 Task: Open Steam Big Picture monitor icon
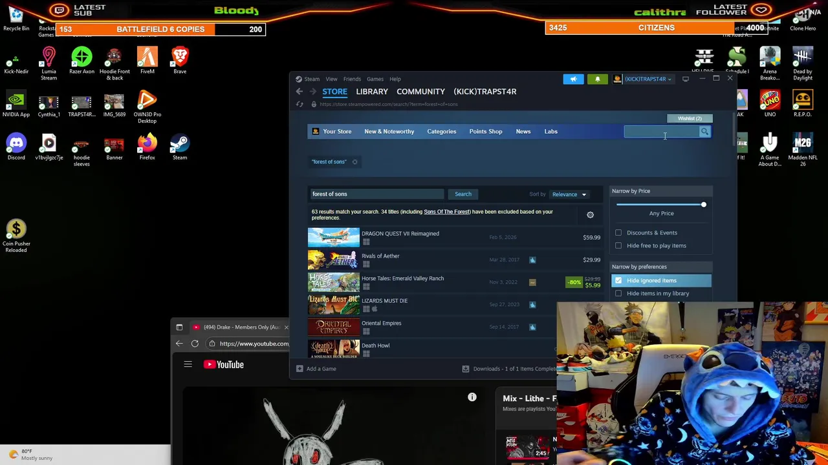tap(686, 79)
